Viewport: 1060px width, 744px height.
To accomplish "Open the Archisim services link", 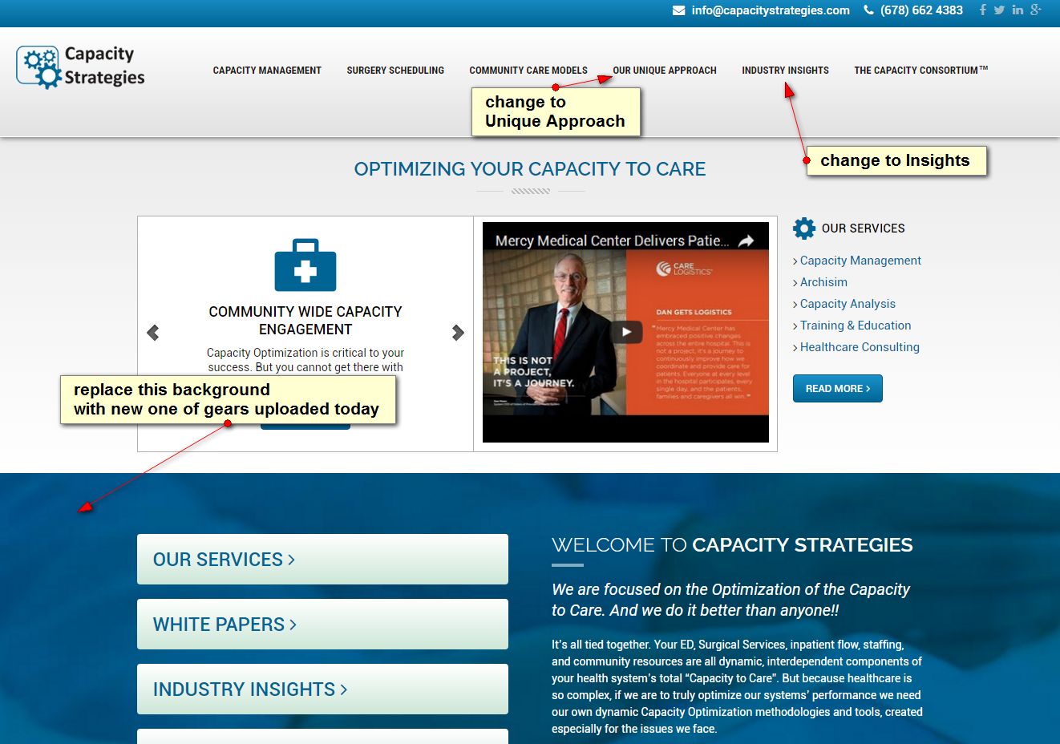I will point(823,282).
